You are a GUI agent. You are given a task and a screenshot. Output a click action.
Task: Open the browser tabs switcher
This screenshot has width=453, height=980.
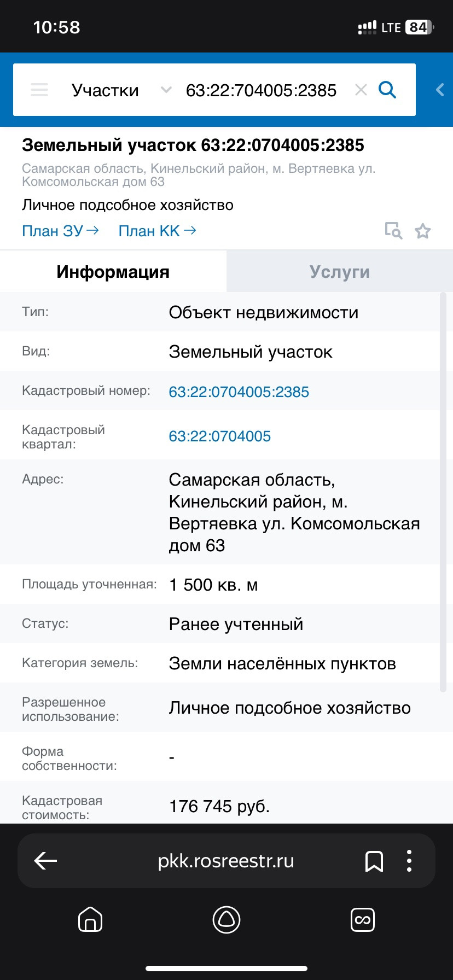(362, 920)
